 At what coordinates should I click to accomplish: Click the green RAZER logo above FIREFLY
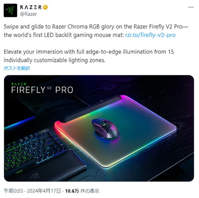click(x=19, y=84)
